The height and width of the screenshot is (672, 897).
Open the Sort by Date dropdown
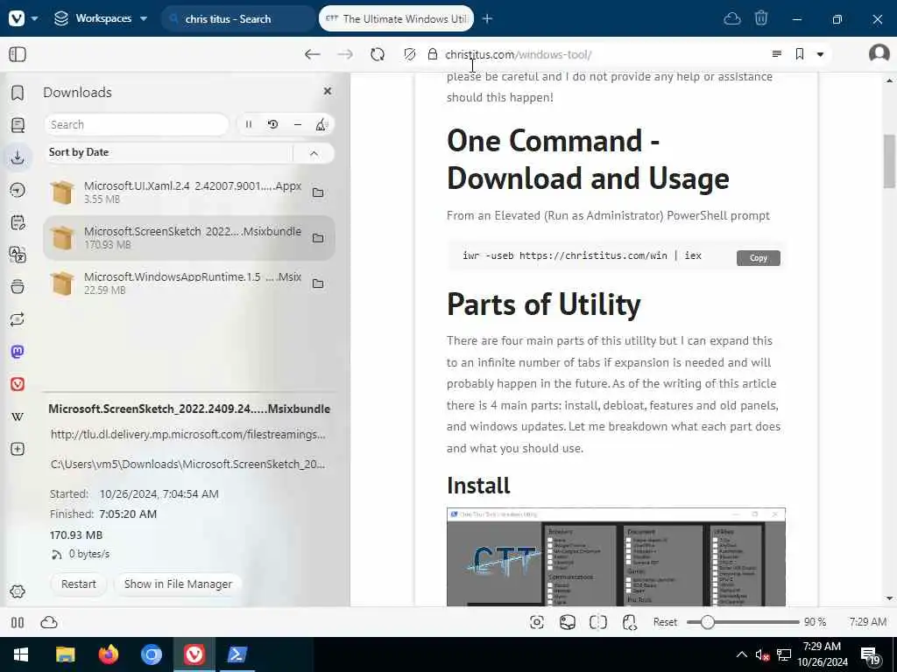click(169, 152)
